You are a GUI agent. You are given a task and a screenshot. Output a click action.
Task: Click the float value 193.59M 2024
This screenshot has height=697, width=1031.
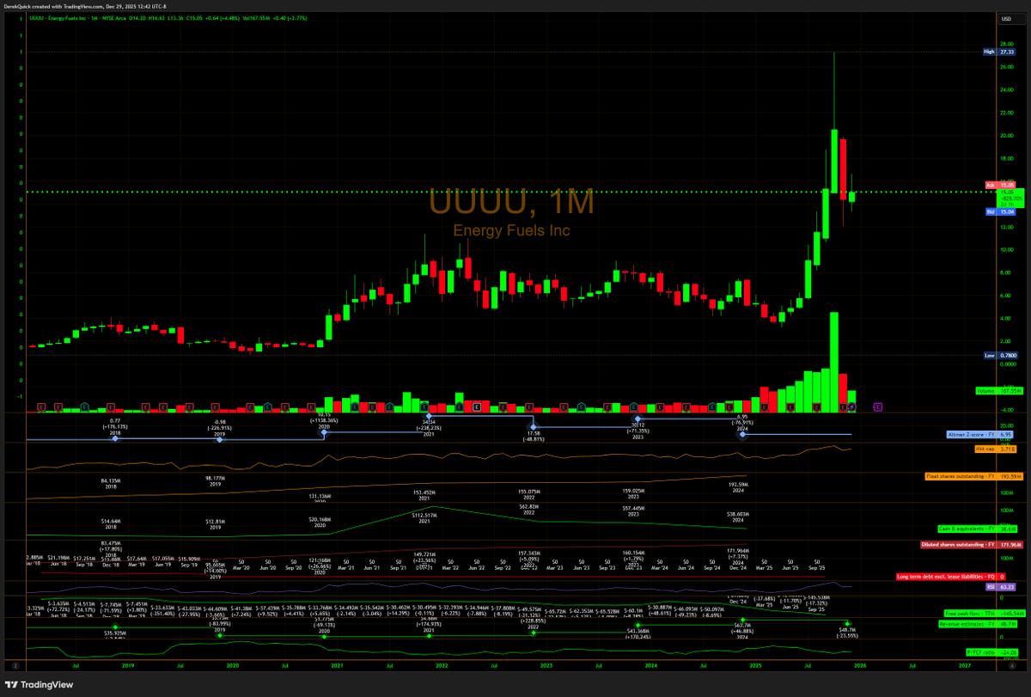[x=738, y=486]
